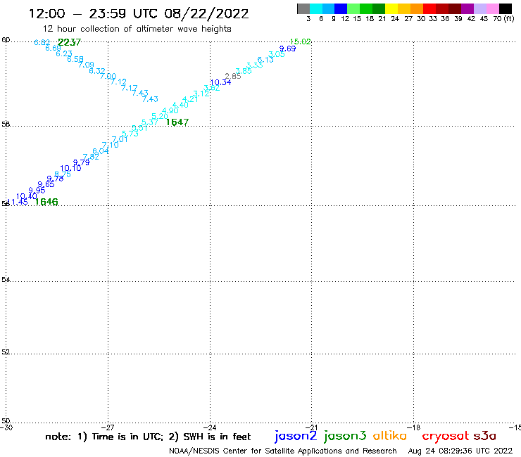Click the black swatch in the color scale
The image size is (521, 457).
(506, 8)
